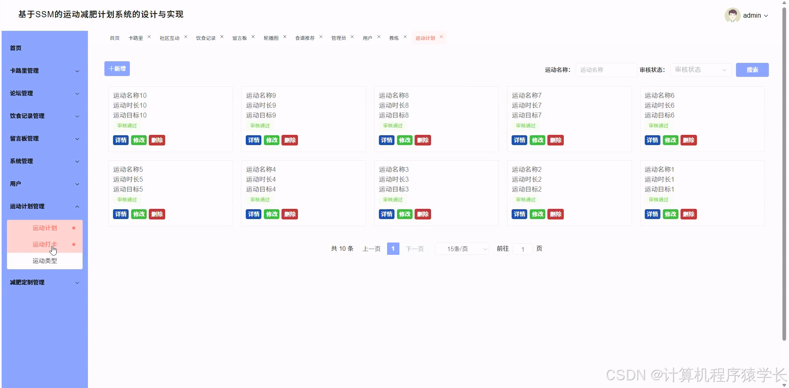Click 详情 on 运动名称10 card
Image resolution: width=789 pixels, height=388 pixels.
point(120,140)
